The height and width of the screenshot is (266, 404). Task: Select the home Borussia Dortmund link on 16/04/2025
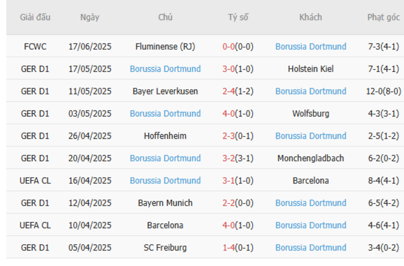pos(165,181)
